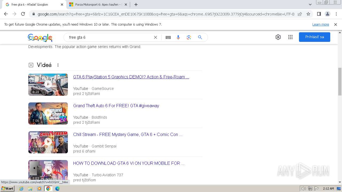Image resolution: width=342 pixels, height=192 pixels.
Task: Click 'Gambit Senpai' channel text
Action: (x=104, y=146)
